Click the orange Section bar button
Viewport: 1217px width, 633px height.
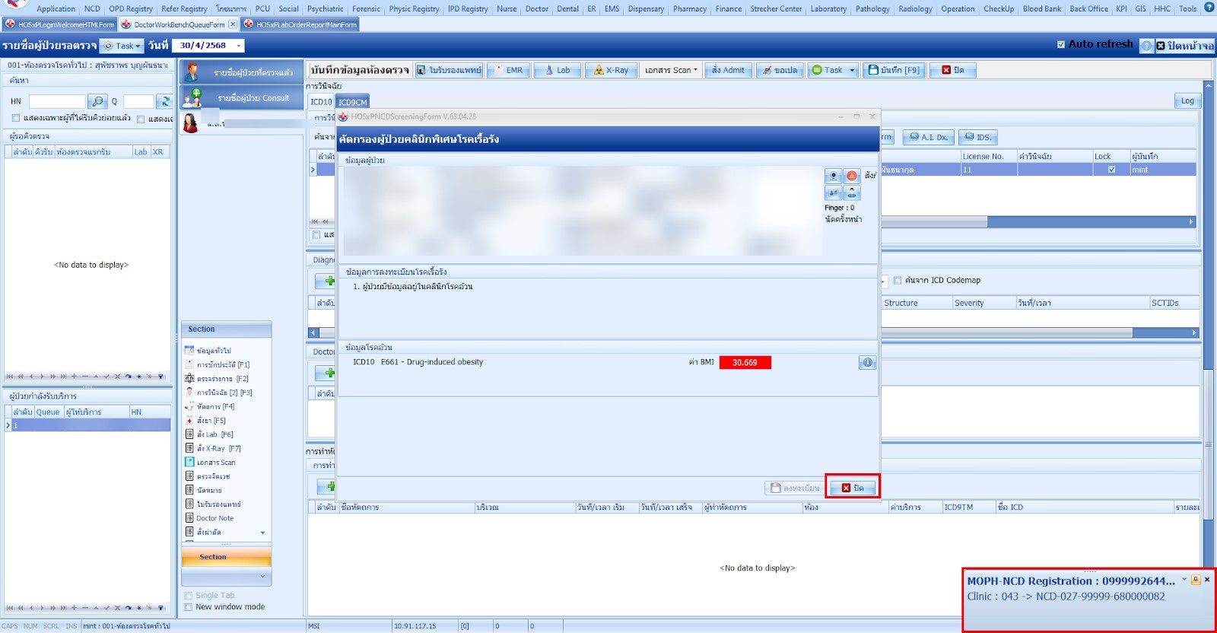pos(226,557)
